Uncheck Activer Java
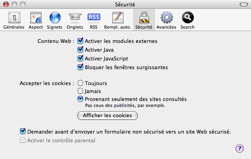 click(x=80, y=50)
